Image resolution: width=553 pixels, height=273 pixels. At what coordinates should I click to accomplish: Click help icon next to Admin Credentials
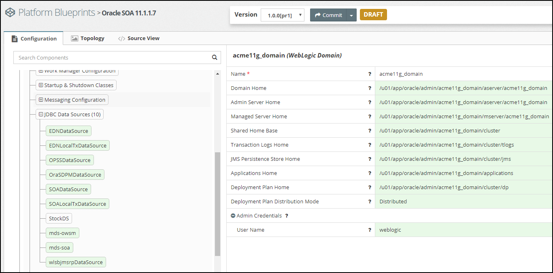(287, 216)
